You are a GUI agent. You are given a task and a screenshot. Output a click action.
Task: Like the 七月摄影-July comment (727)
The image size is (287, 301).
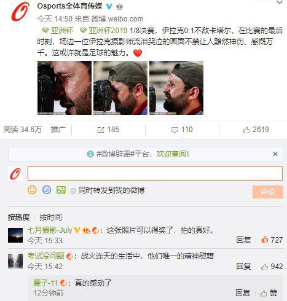coord(265,240)
